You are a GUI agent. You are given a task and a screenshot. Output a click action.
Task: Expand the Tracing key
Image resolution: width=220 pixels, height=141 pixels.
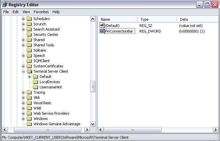pyautogui.click(x=23, y=93)
